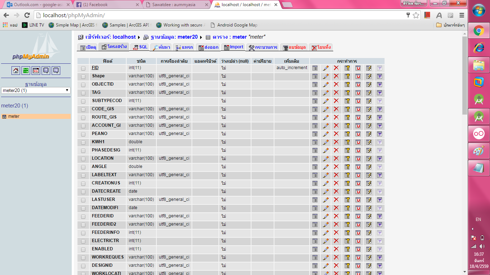Open the Android Google Map bookmark

[234, 25]
